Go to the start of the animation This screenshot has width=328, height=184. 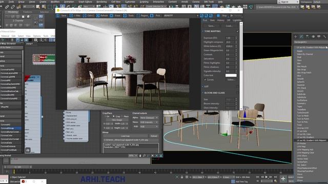pyautogui.click(x=257, y=177)
